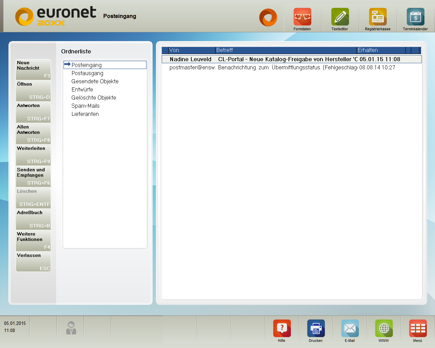Viewport: 435px width, 348px height.
Task: Click the Posteingang title in header
Action: [x=120, y=16]
